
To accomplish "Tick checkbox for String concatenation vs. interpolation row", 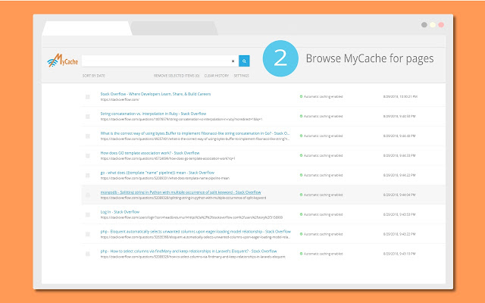I will [x=88, y=117].
